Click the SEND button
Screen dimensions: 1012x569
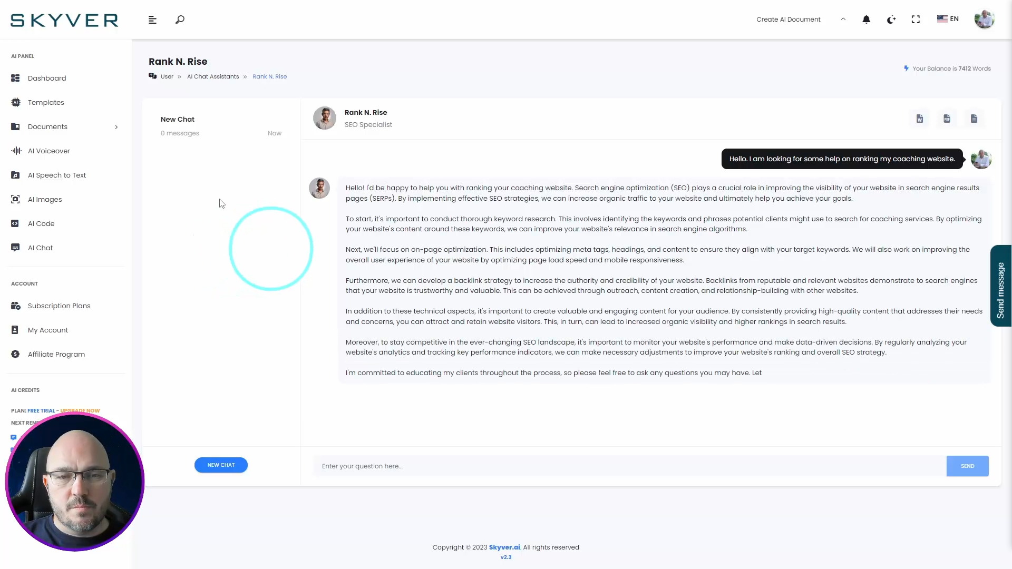click(x=967, y=466)
